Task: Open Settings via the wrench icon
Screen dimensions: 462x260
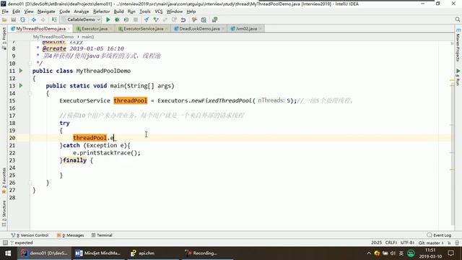Action: (194, 19)
